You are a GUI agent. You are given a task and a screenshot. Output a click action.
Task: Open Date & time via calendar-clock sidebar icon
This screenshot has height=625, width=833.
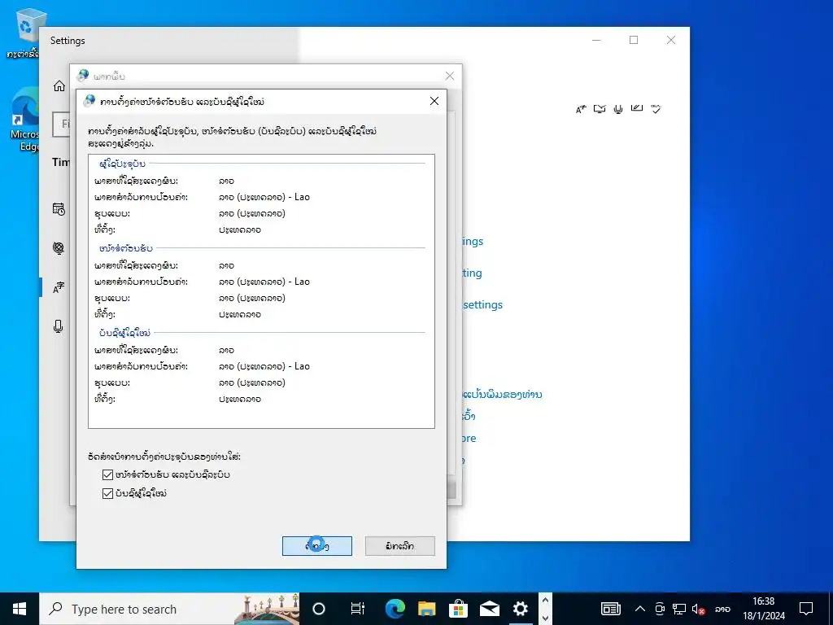point(59,209)
